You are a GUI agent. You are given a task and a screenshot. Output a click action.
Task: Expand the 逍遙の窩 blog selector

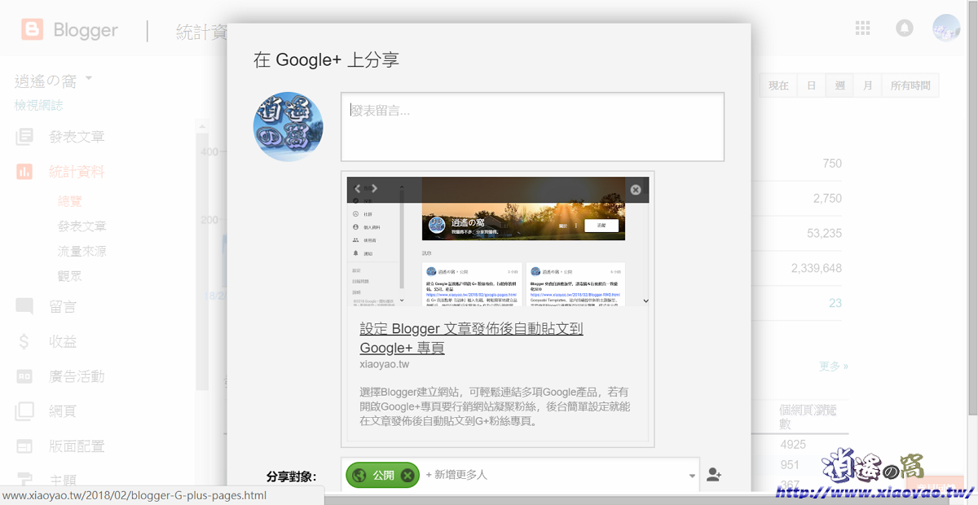[x=89, y=79]
